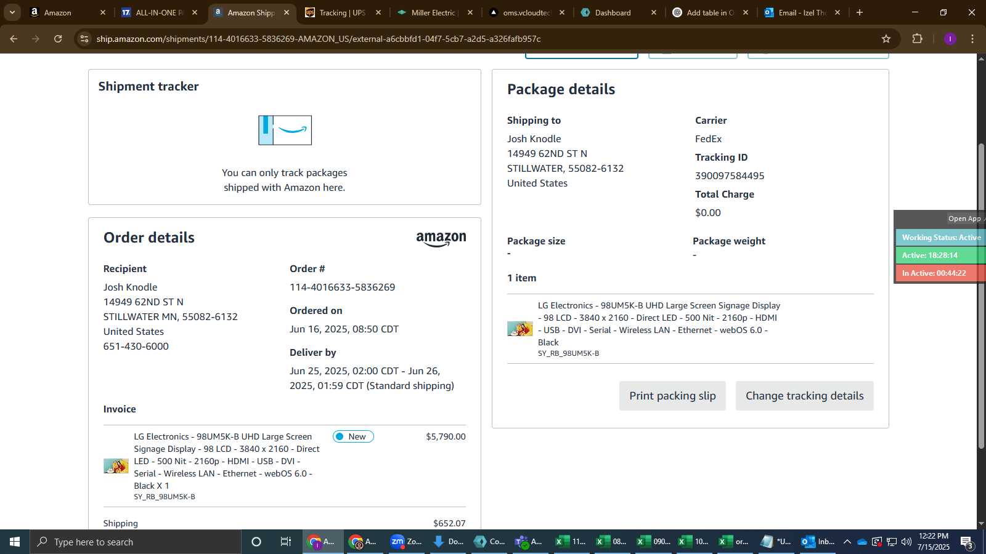986x554 pixels.
Task: Open Downloads taskbar item
Action: [x=448, y=542]
